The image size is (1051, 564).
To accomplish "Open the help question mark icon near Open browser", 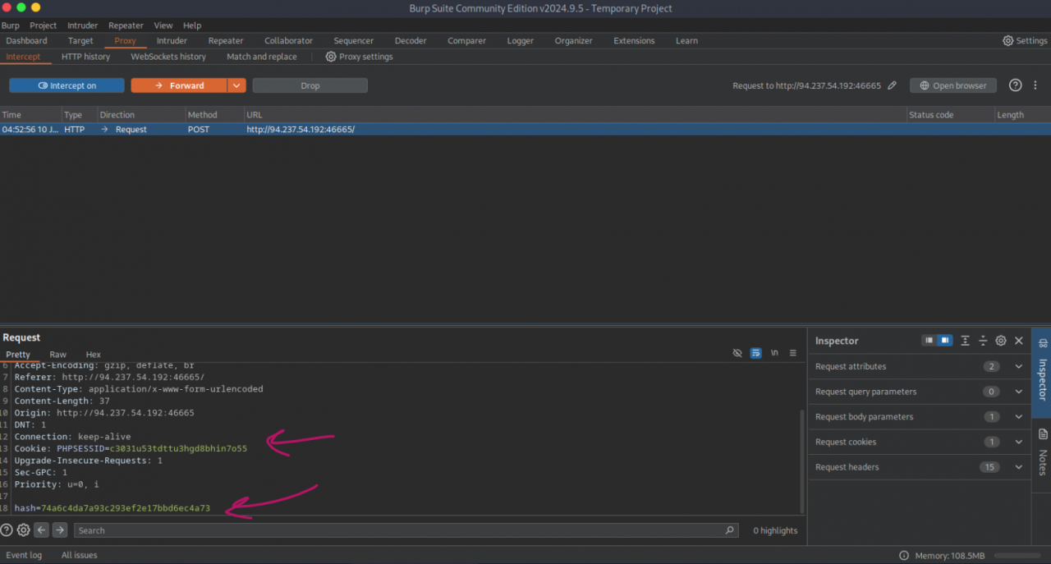I will [x=1016, y=85].
